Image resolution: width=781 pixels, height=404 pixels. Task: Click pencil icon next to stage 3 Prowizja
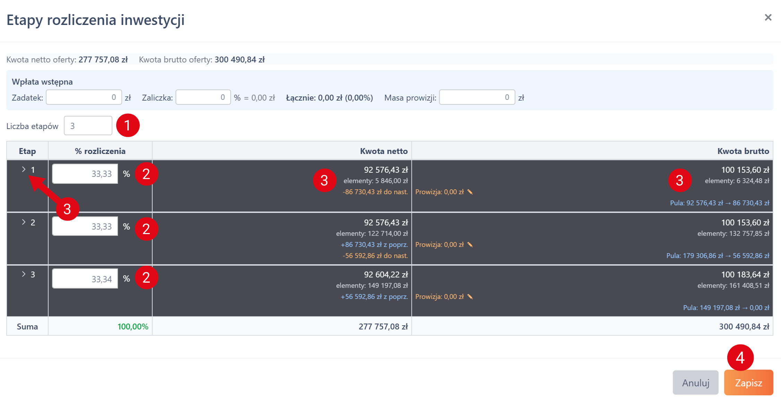tap(470, 296)
